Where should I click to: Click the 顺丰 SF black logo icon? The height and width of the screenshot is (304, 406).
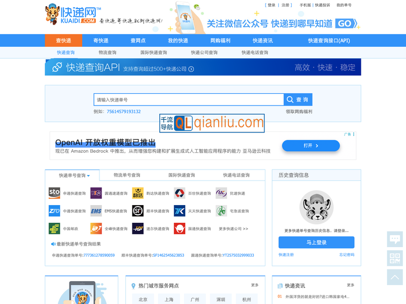[137, 211]
